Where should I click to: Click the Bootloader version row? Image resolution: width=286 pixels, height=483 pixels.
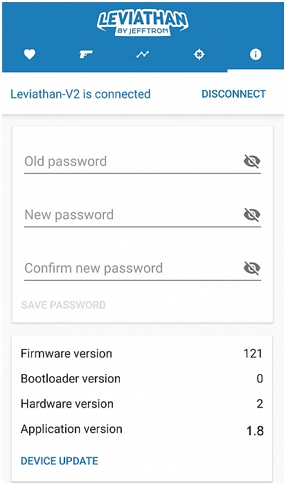(x=141, y=378)
